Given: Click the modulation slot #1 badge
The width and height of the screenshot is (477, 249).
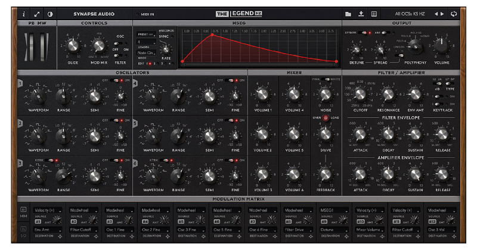Looking at the screenshot, I should point(38,222).
